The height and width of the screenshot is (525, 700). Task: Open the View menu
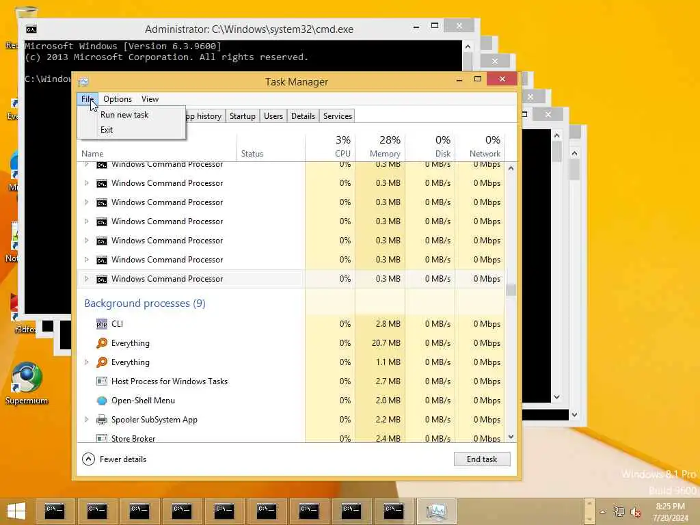click(x=150, y=99)
